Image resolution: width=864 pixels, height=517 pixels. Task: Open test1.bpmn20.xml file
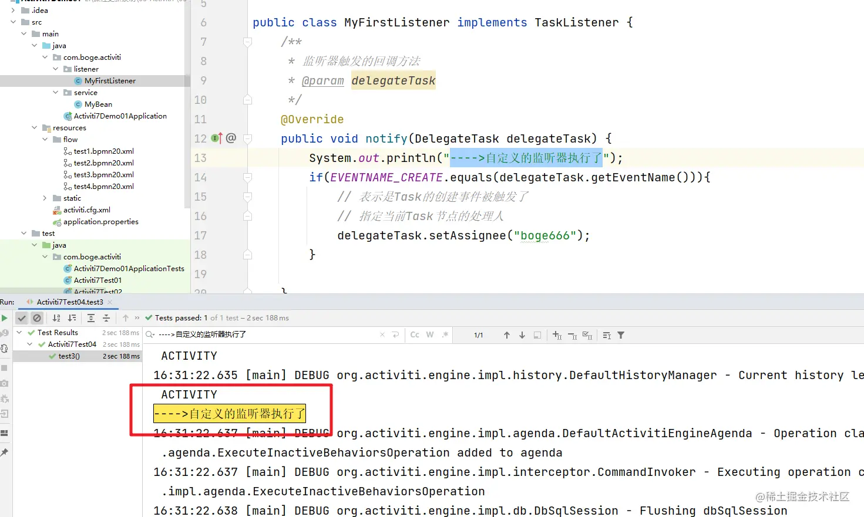pos(103,151)
